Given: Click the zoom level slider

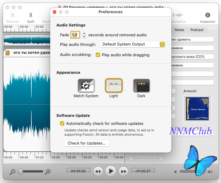Looking at the screenshot, I should [30, 171].
